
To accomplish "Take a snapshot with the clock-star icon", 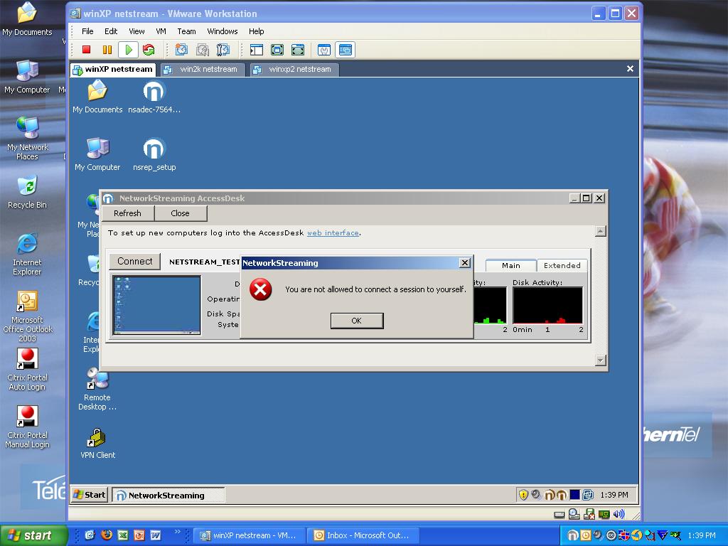I will coord(181,50).
